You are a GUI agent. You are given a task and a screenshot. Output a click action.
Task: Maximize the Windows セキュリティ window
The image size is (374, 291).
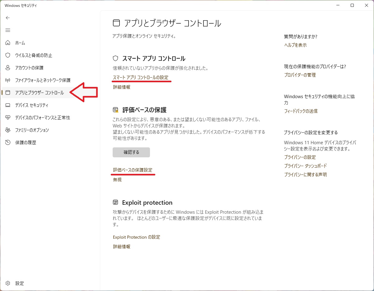[352, 5]
